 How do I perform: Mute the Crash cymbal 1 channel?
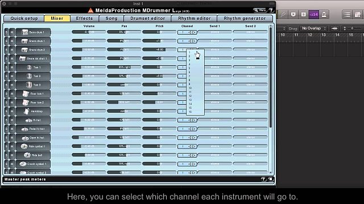coord(12,164)
